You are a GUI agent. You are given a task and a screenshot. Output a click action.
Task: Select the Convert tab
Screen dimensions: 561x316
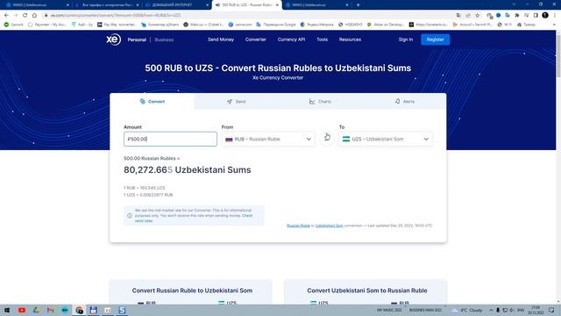[x=152, y=102]
